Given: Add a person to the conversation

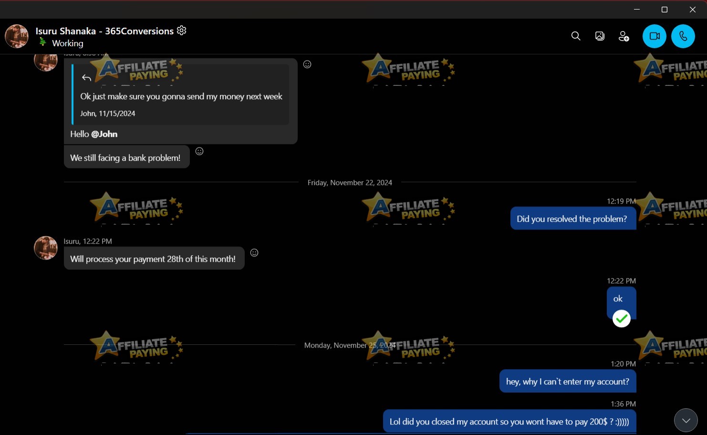Looking at the screenshot, I should [624, 36].
